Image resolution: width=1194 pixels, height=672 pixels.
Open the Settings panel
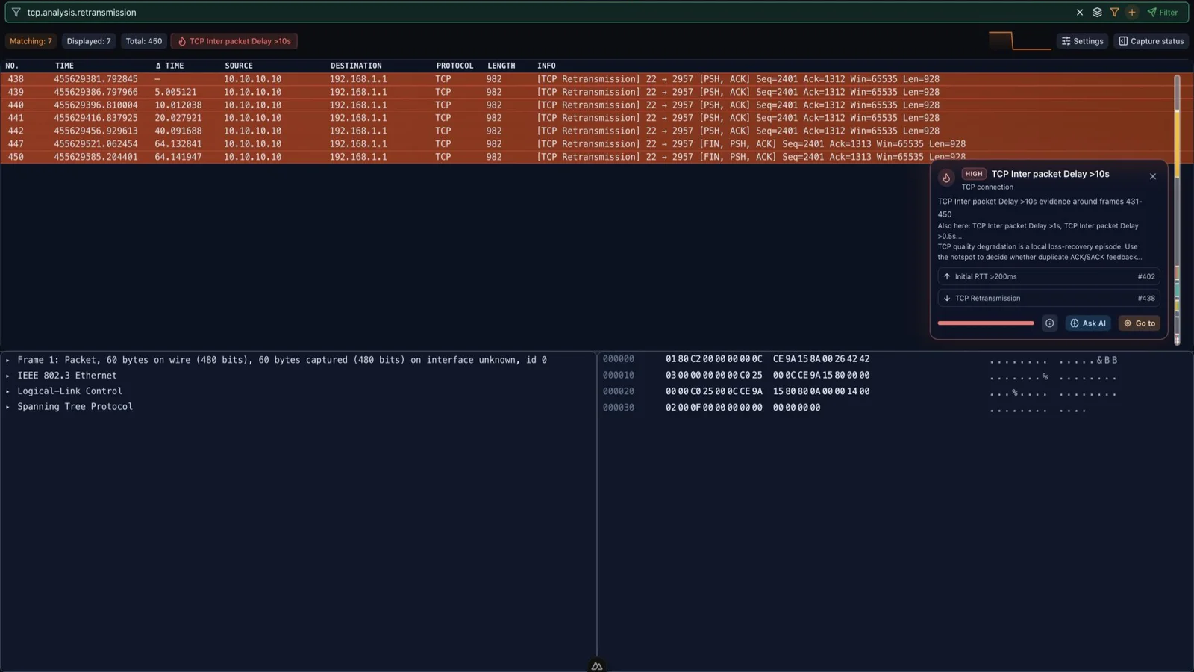coord(1082,41)
